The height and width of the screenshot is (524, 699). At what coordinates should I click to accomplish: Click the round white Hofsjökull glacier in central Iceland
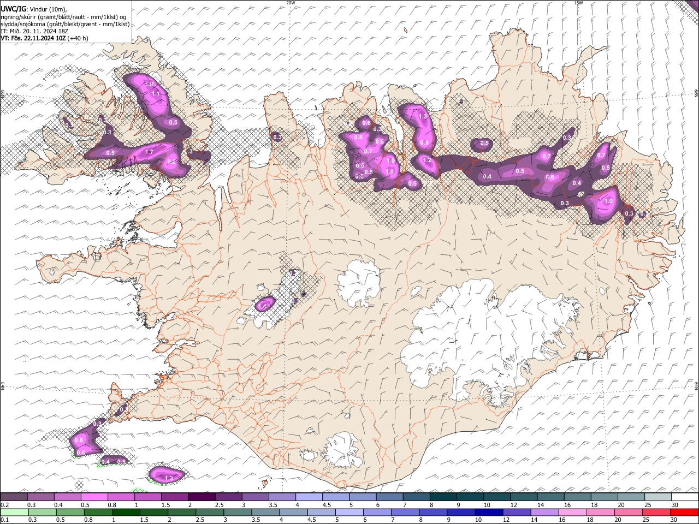point(359,283)
